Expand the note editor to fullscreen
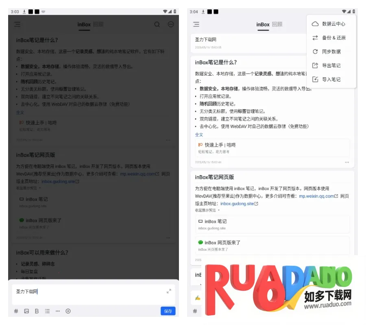This screenshot has height=325, width=366. pyautogui.click(x=169, y=291)
